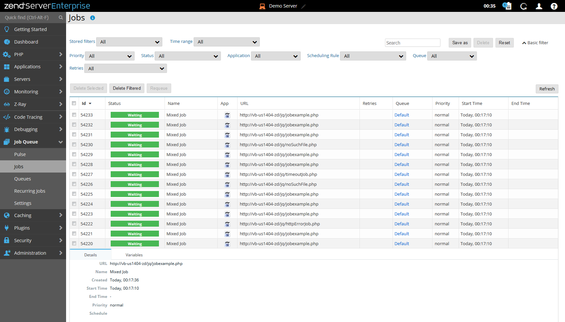Click the PHP app icon for job 54233
Screen dimensions: 565x322
[x=227, y=115]
